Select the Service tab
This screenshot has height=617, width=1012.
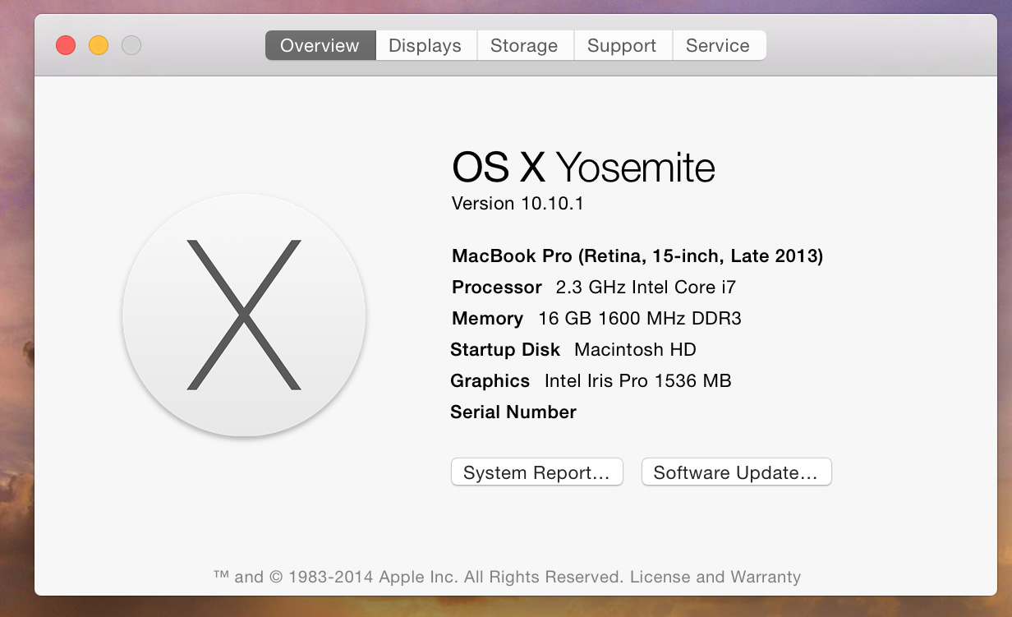coord(719,45)
